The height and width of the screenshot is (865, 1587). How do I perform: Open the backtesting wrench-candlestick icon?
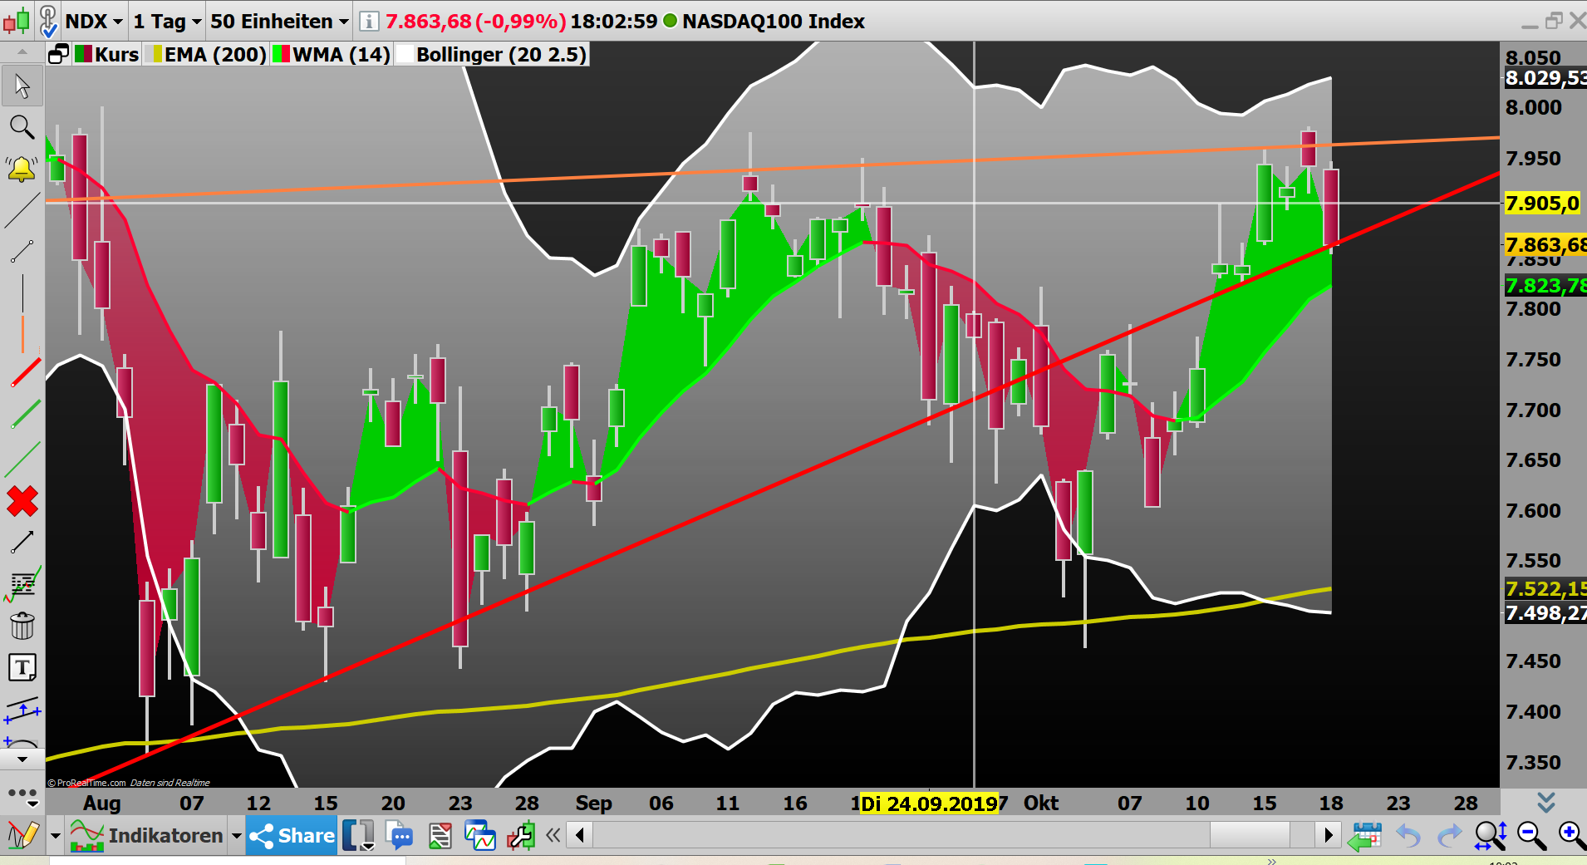(521, 835)
